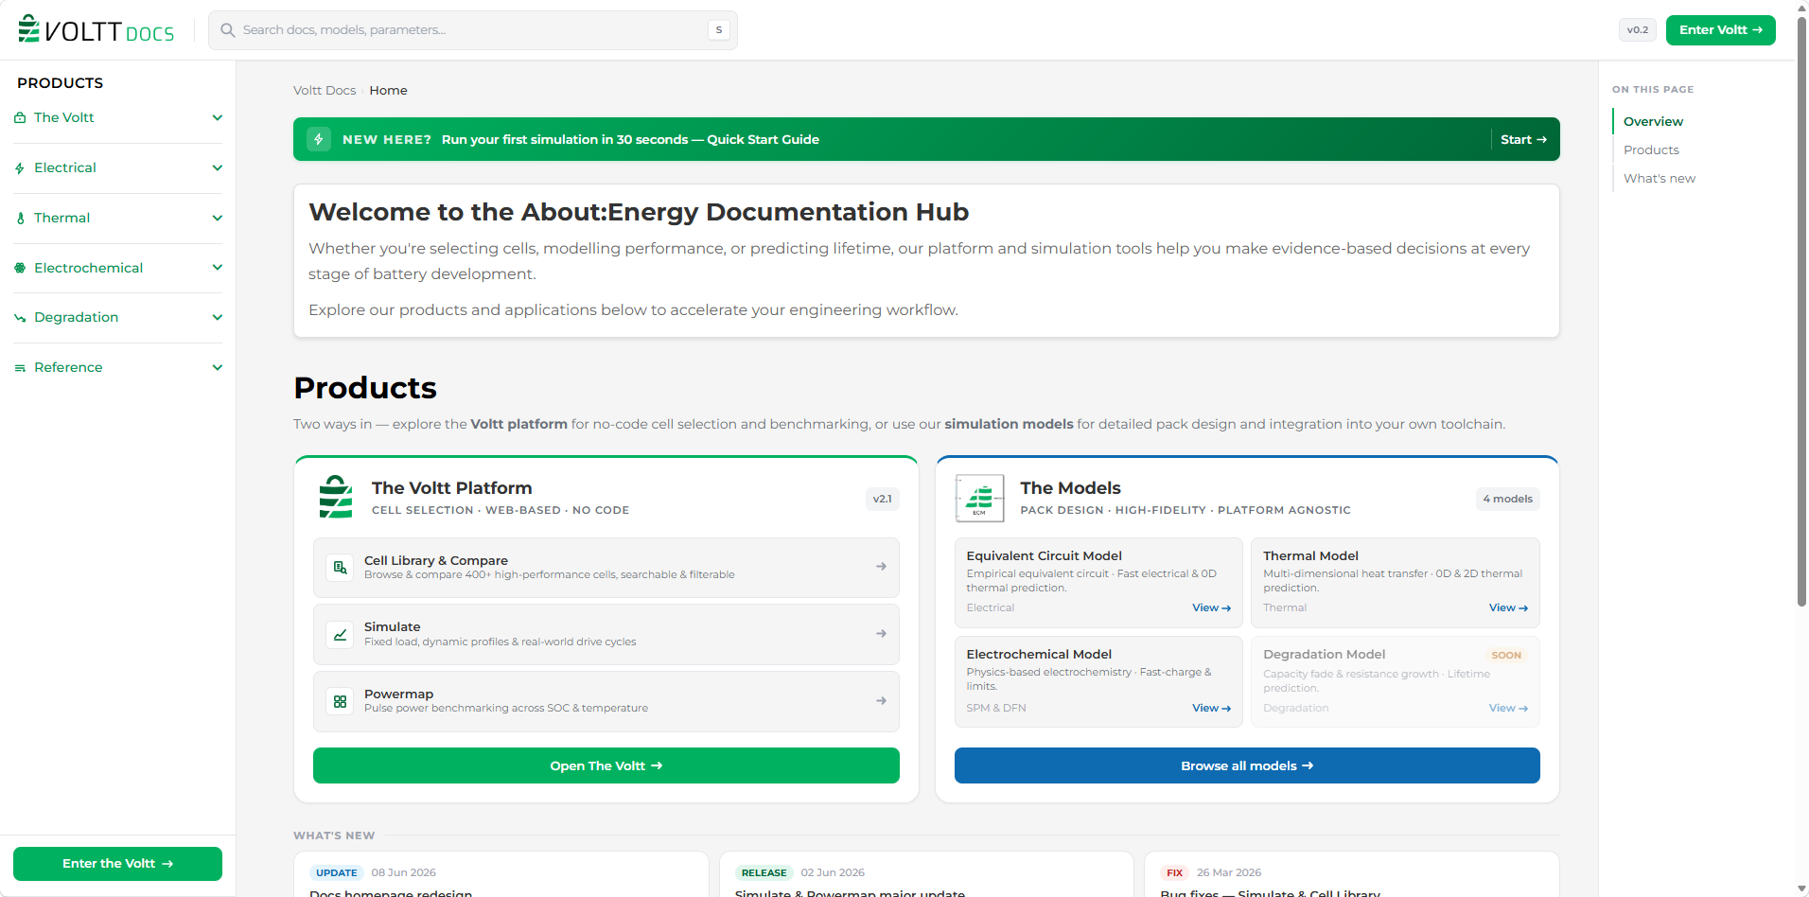
Task: Click the lightning icon in green banner
Action: 319,139
